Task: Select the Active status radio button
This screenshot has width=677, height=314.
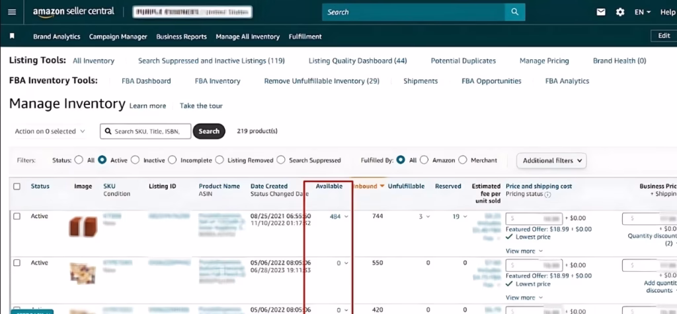Action: click(102, 160)
